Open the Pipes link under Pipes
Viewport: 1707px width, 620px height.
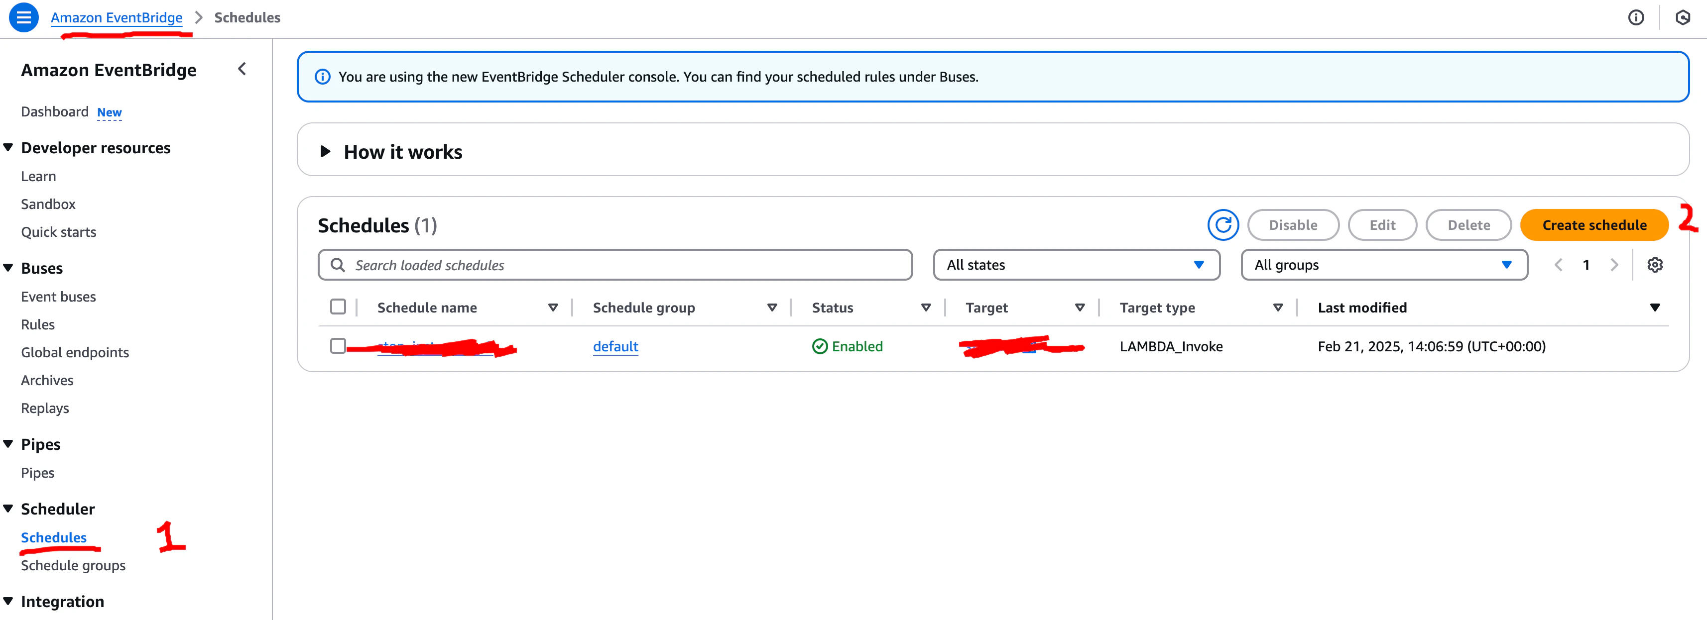(x=38, y=473)
